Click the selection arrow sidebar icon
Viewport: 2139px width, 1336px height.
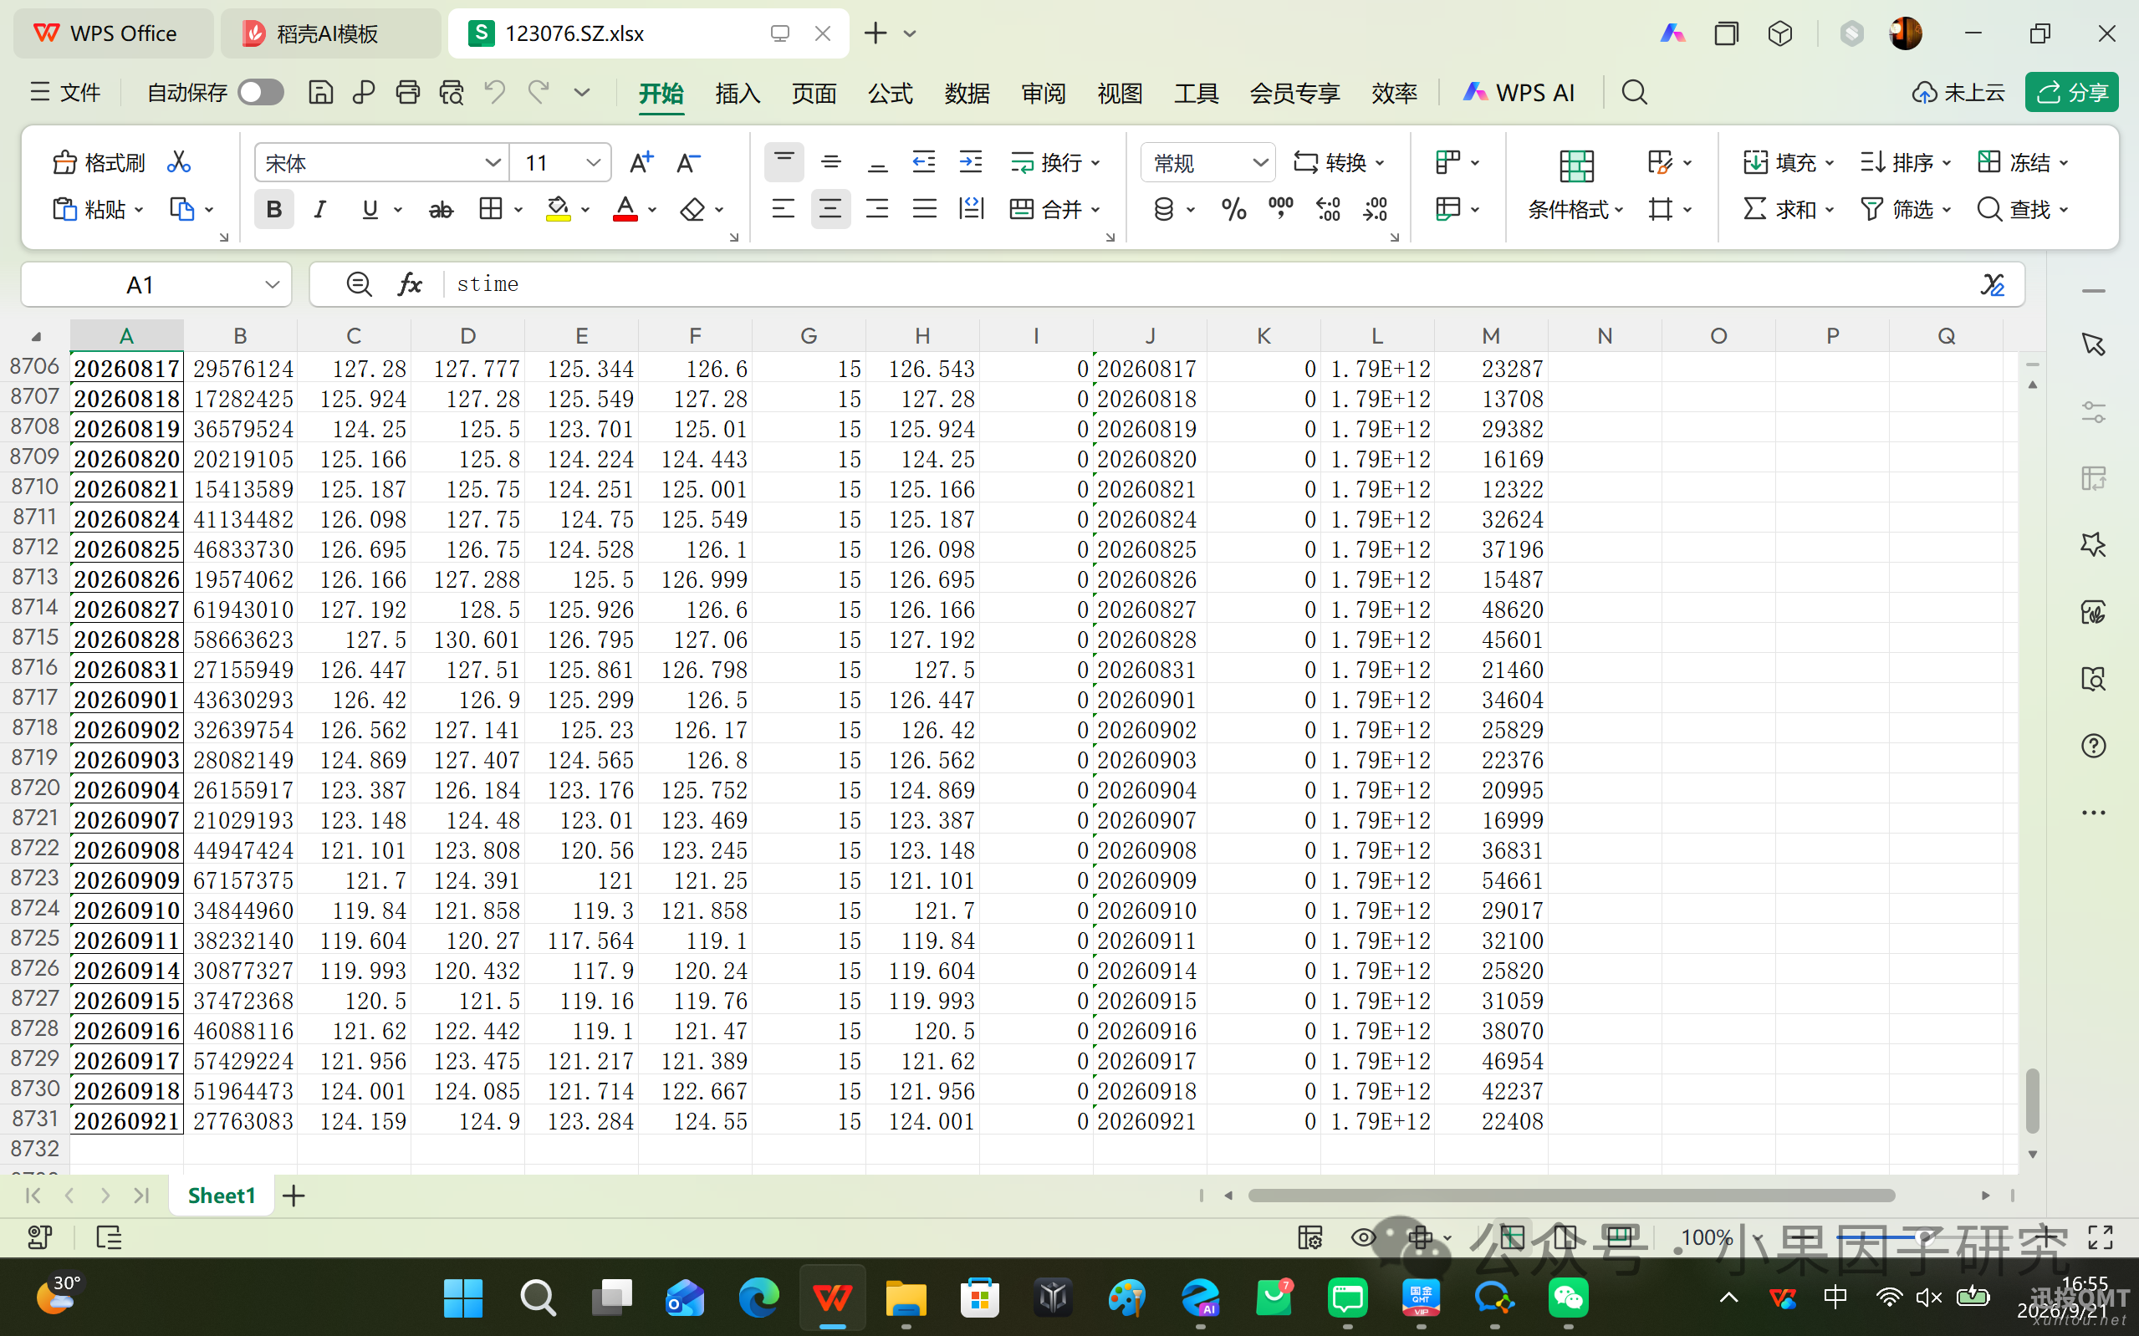tap(2093, 344)
